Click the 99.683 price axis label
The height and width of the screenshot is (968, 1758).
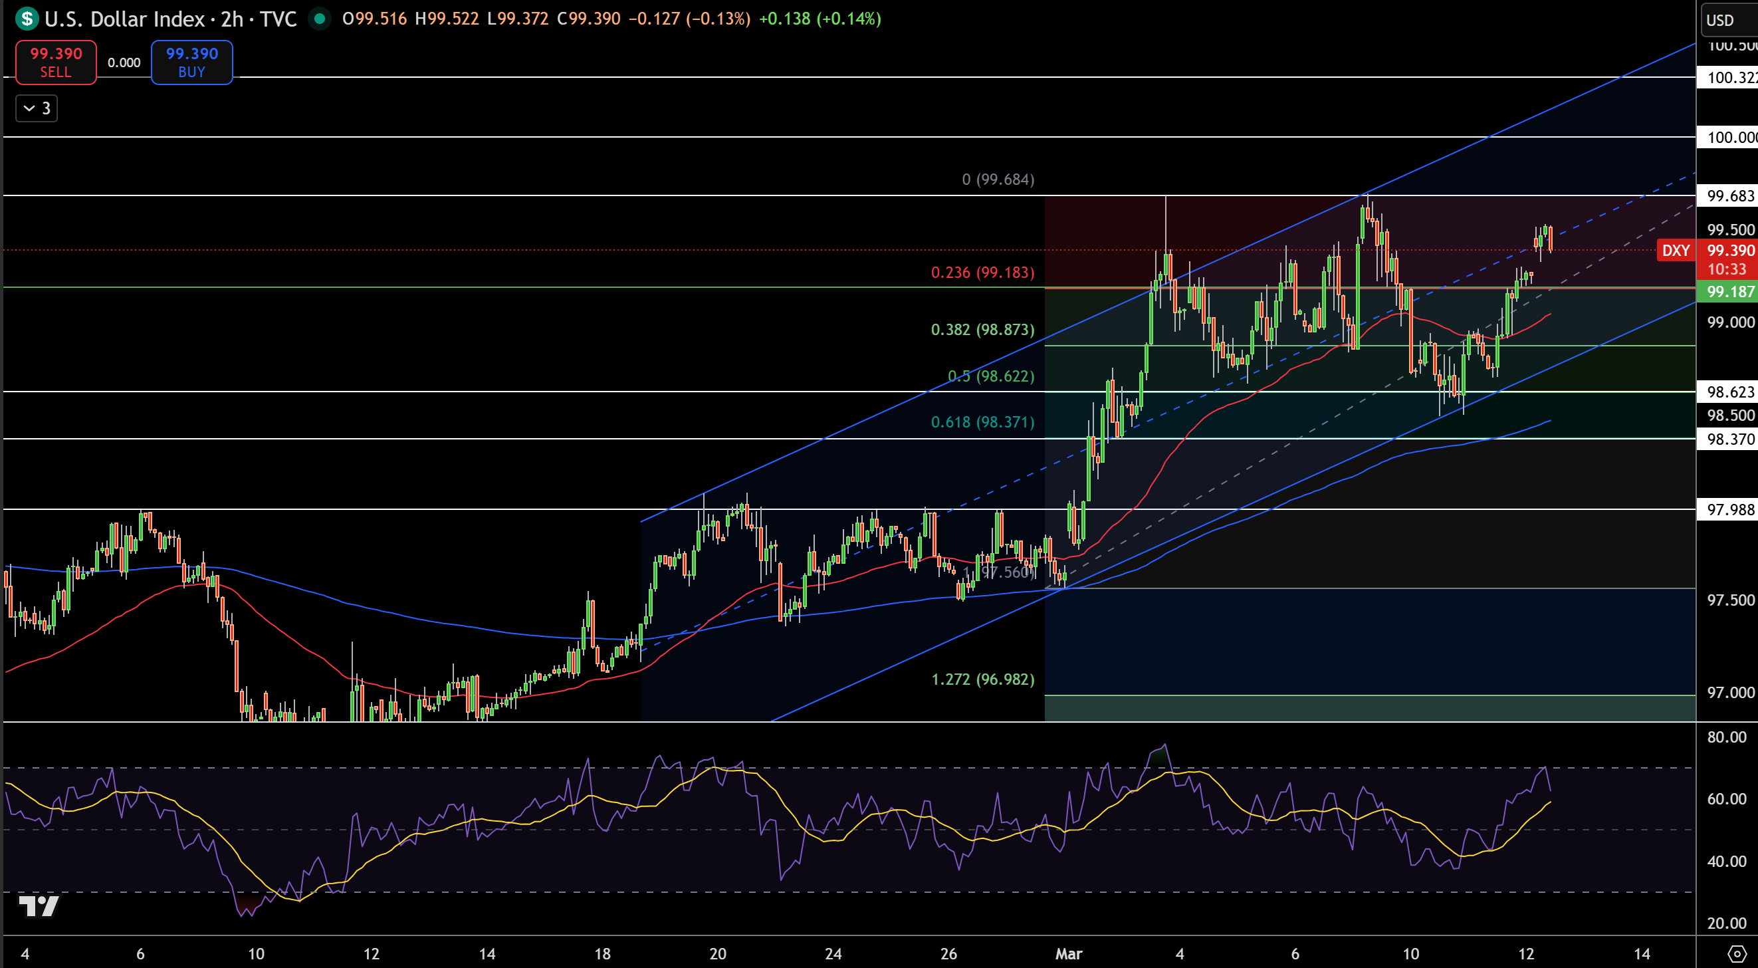tap(1727, 196)
